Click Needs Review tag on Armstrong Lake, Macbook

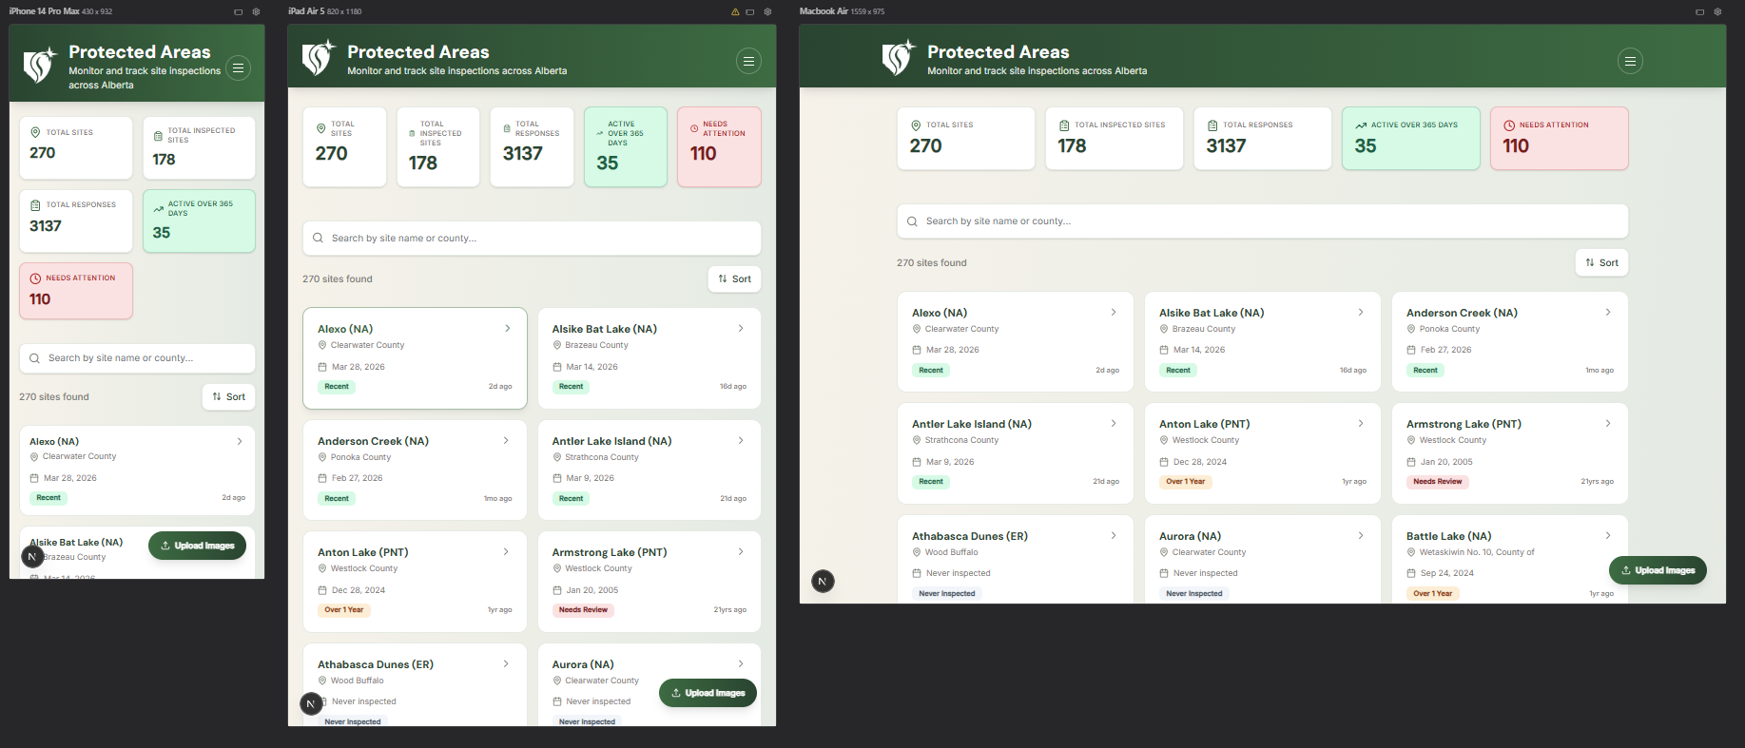(x=1438, y=482)
